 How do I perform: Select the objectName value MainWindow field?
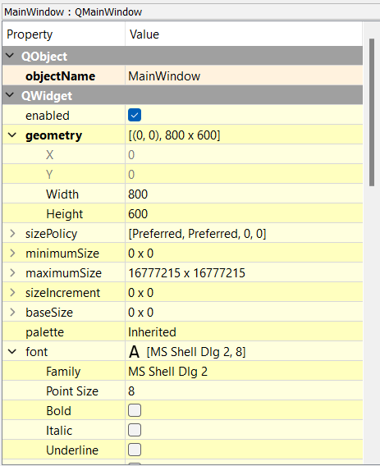coord(244,75)
